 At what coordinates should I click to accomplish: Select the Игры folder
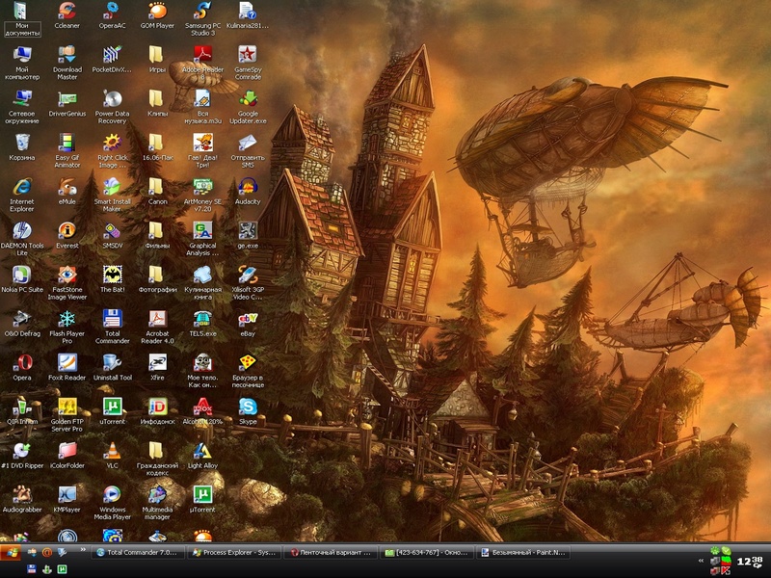(156, 55)
